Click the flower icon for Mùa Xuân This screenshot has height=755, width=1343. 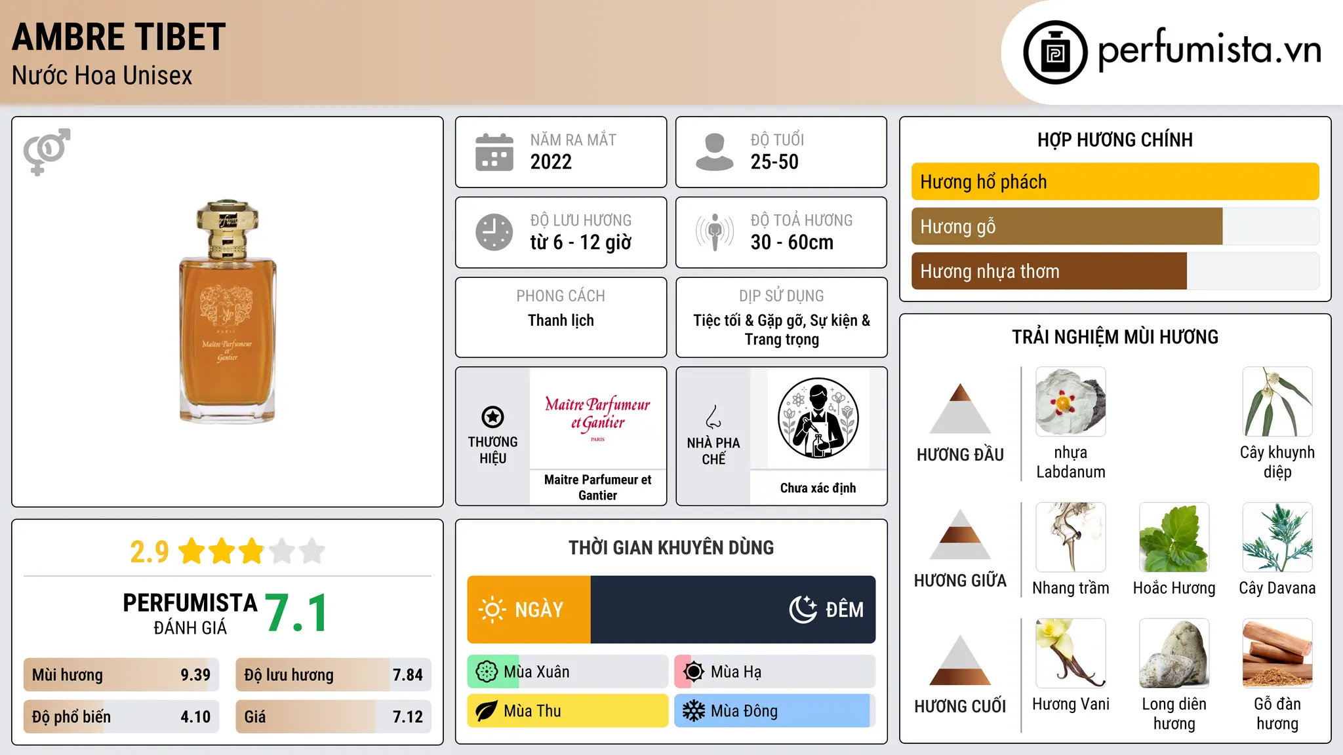(x=487, y=672)
